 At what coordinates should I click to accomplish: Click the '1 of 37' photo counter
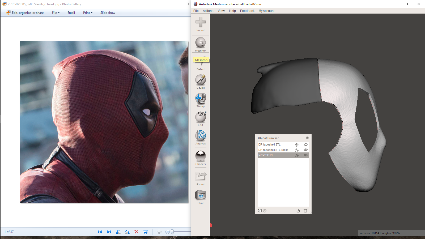coord(9,232)
